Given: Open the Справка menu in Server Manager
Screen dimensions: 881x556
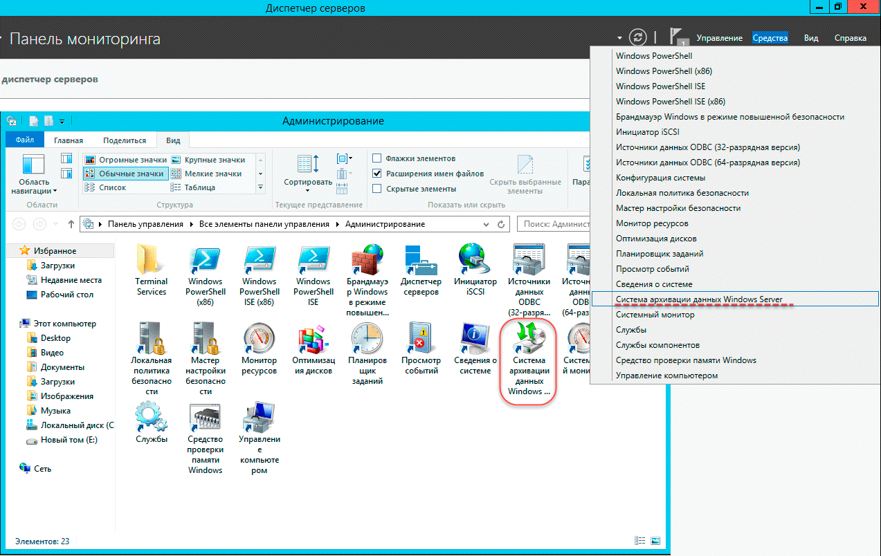Looking at the screenshot, I should [851, 38].
